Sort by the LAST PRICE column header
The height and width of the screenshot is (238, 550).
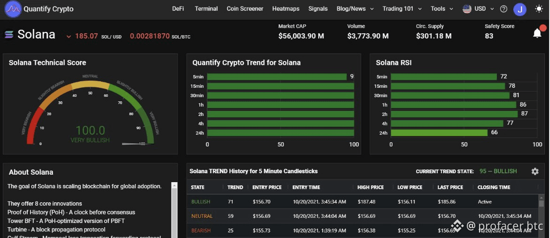point(450,187)
